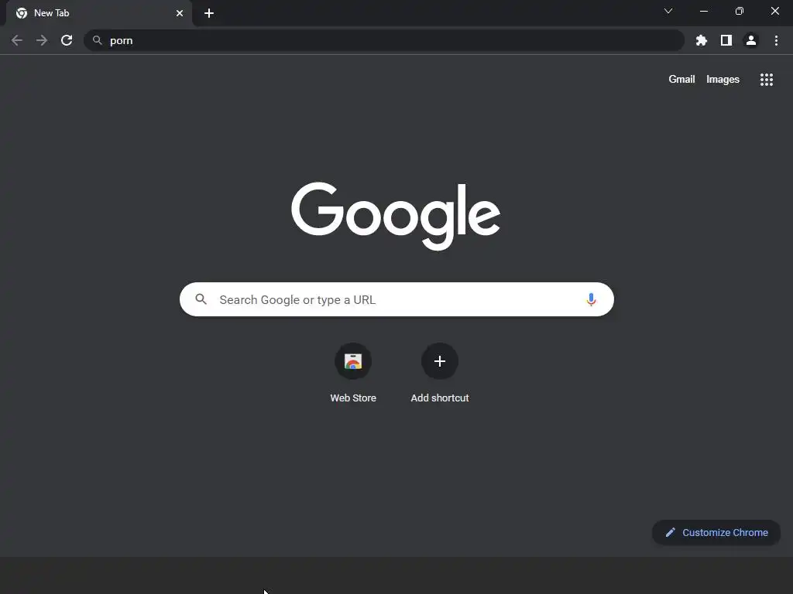Click the Chrome favicon on the tab
Viewport: 793px width, 594px height.
click(x=22, y=13)
